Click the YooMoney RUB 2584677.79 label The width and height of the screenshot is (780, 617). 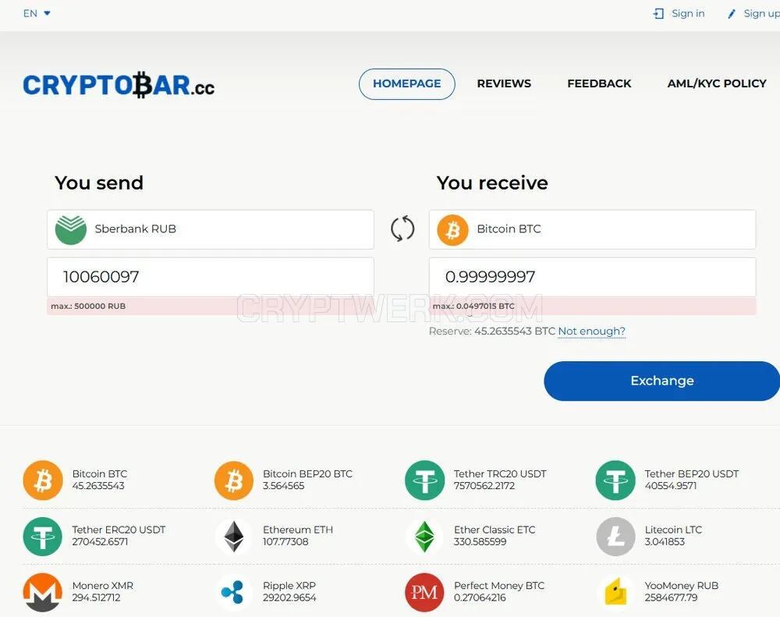[682, 591]
